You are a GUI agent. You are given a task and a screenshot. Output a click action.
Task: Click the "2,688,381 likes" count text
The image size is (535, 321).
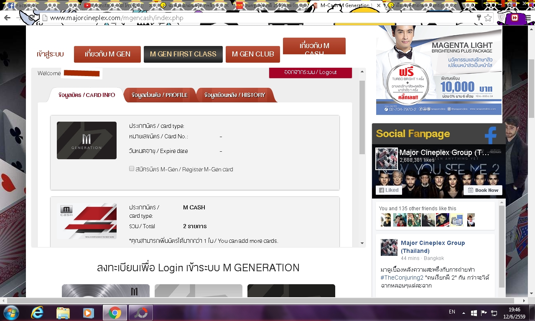pyautogui.click(x=417, y=160)
